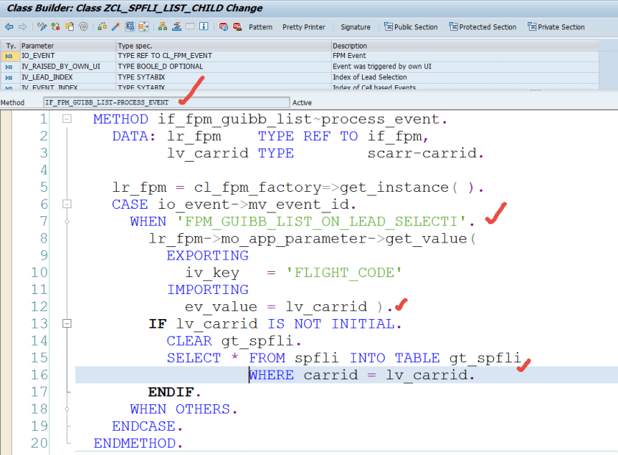Click the Display Object List hierarchy icon
618x455 pixels.
163,26
